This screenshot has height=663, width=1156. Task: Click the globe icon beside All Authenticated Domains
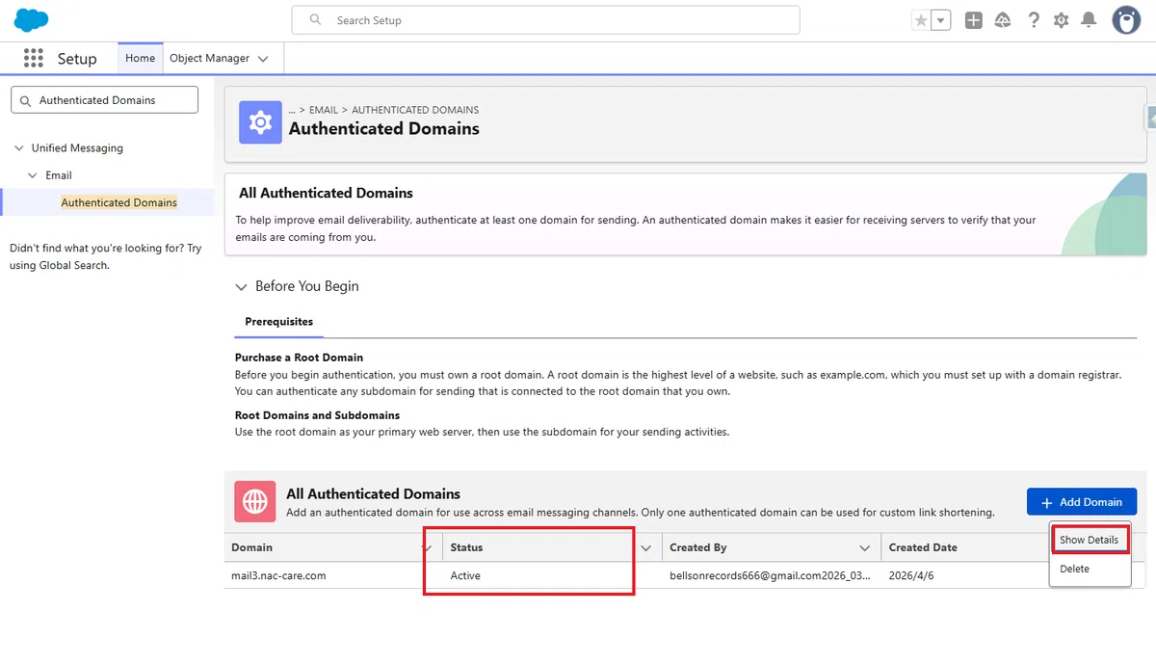(254, 501)
